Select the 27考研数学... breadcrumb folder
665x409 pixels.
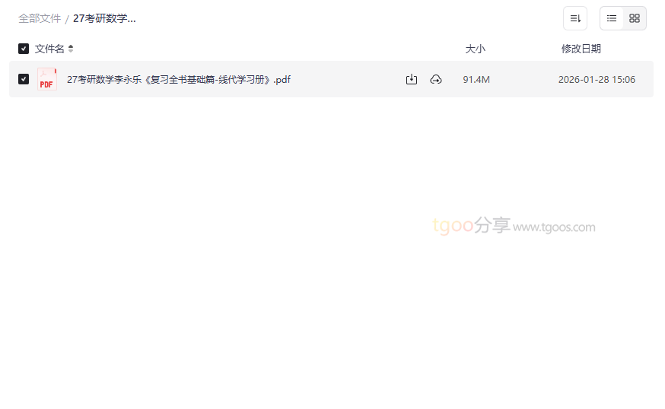104,19
